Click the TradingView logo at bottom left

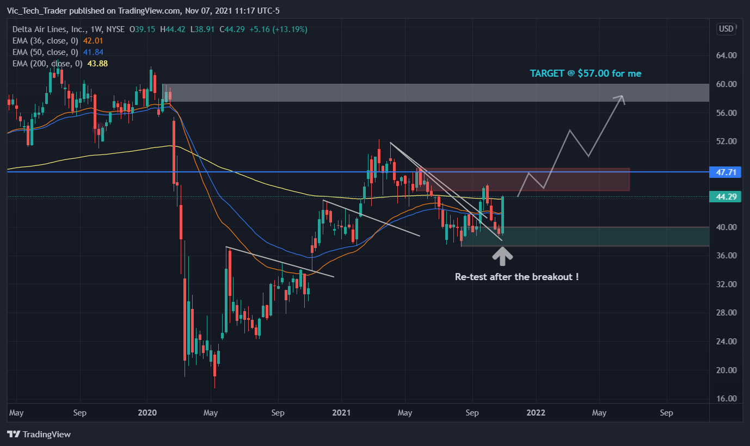(39, 434)
